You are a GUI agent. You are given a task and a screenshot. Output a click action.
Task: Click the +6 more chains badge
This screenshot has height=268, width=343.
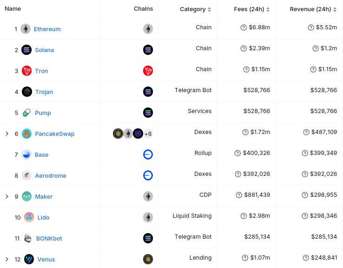(148, 134)
